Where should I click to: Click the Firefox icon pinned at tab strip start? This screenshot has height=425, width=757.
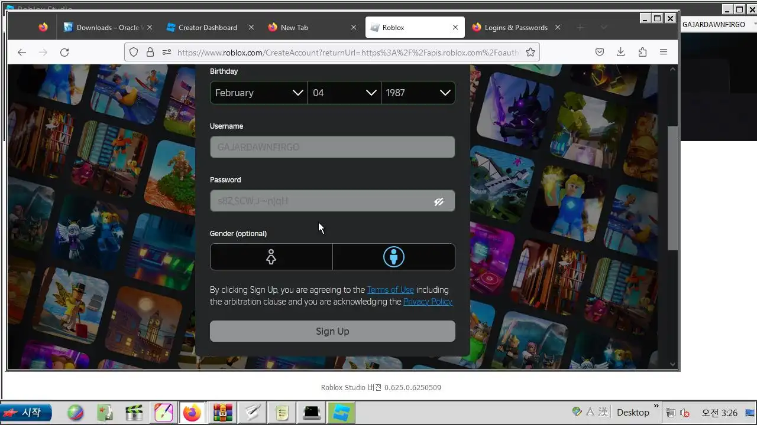pos(43,27)
